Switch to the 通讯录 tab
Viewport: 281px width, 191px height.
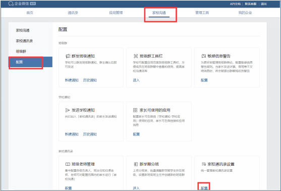click(73, 13)
